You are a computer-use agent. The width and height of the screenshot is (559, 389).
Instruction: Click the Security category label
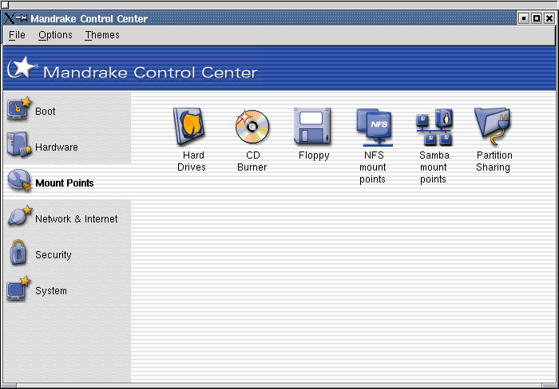click(x=54, y=255)
